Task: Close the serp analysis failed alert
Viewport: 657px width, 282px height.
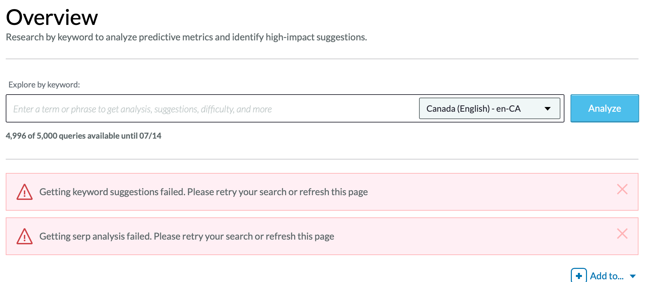Action: (x=622, y=234)
